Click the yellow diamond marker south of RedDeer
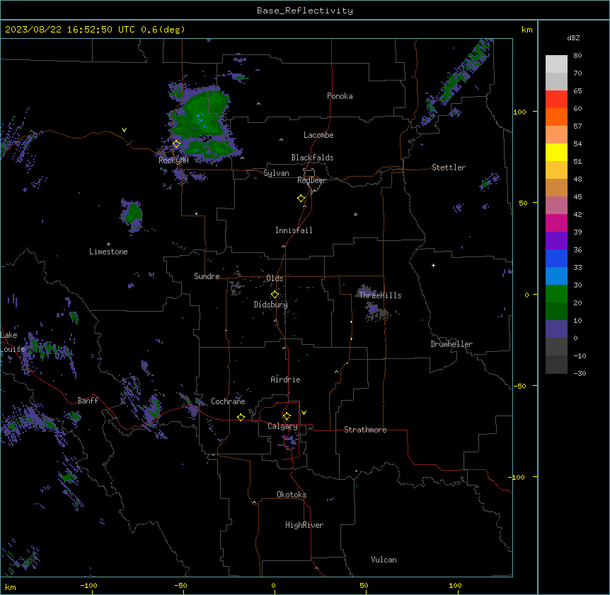 301,199
